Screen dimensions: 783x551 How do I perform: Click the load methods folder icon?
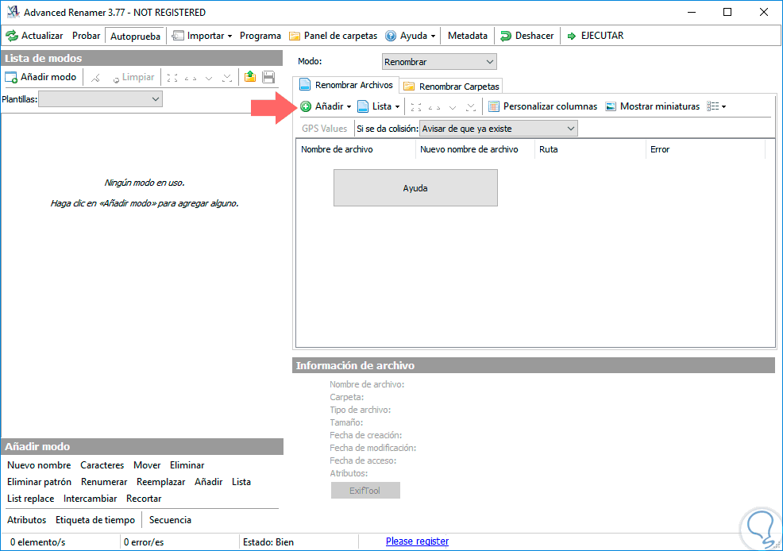click(x=250, y=77)
